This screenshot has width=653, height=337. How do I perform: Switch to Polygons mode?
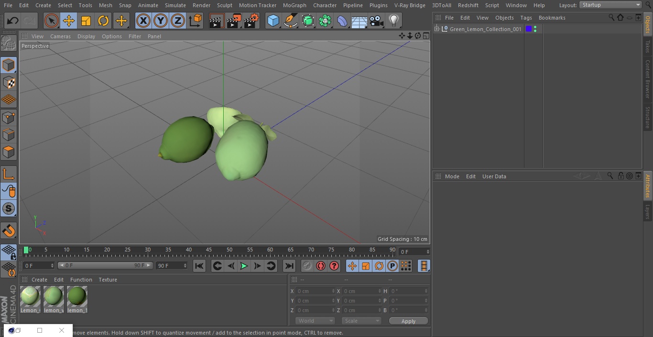point(9,152)
